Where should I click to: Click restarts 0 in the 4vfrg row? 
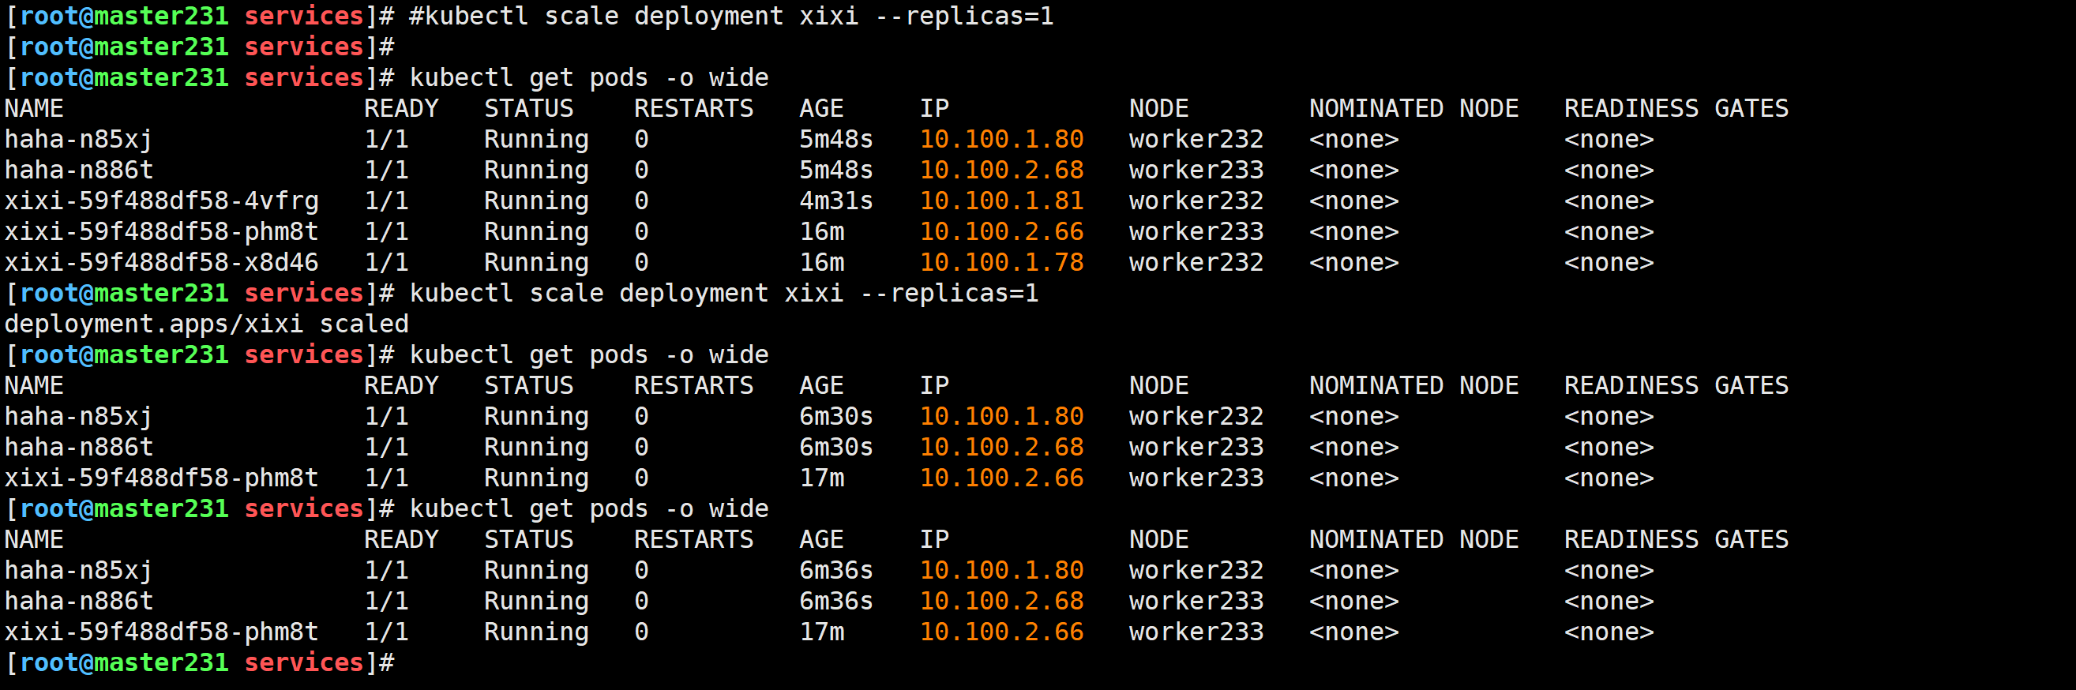coord(640,201)
